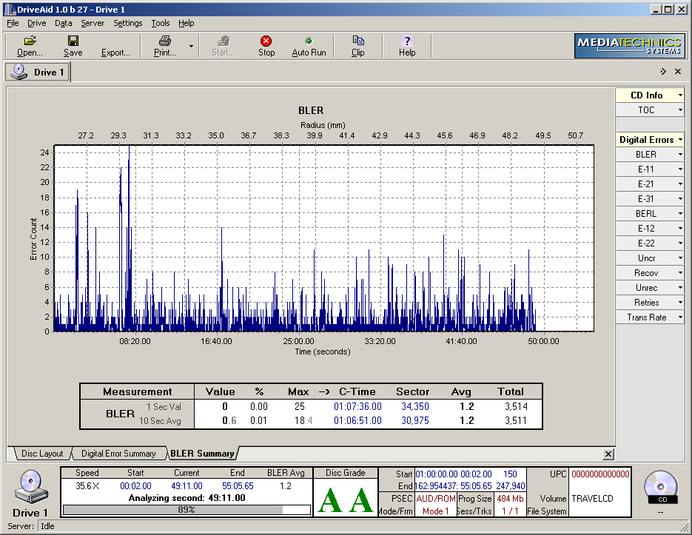Open the BERL graph dropdown
The height and width of the screenshot is (535, 692).
[x=680, y=214]
